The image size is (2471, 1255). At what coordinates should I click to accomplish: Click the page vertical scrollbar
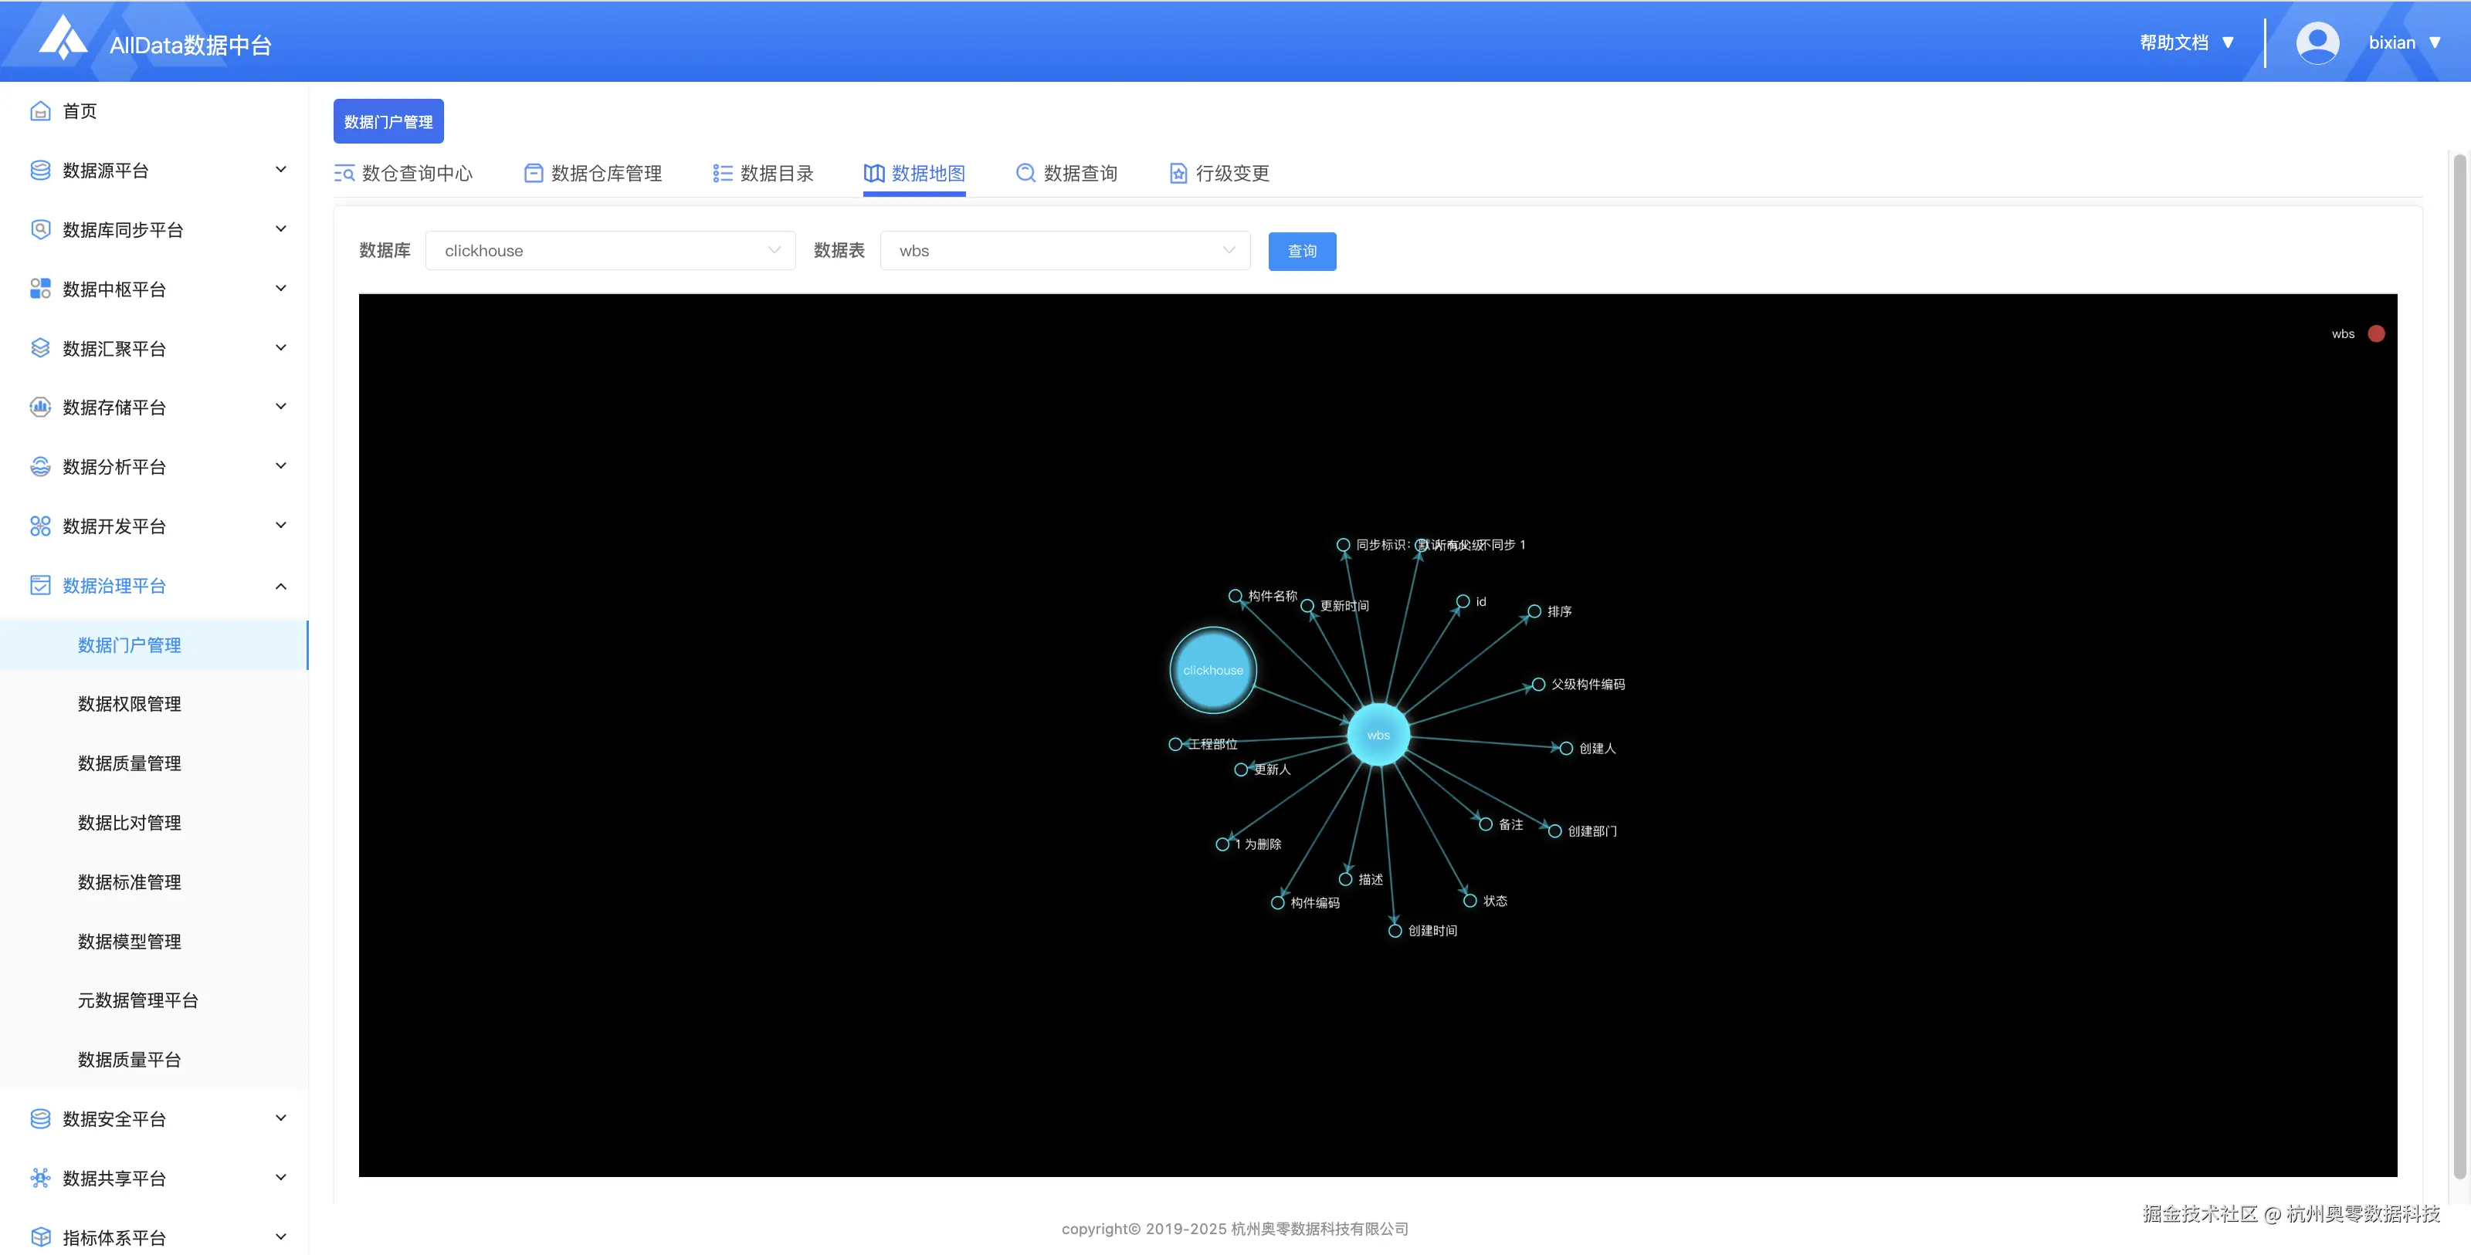2459,666
